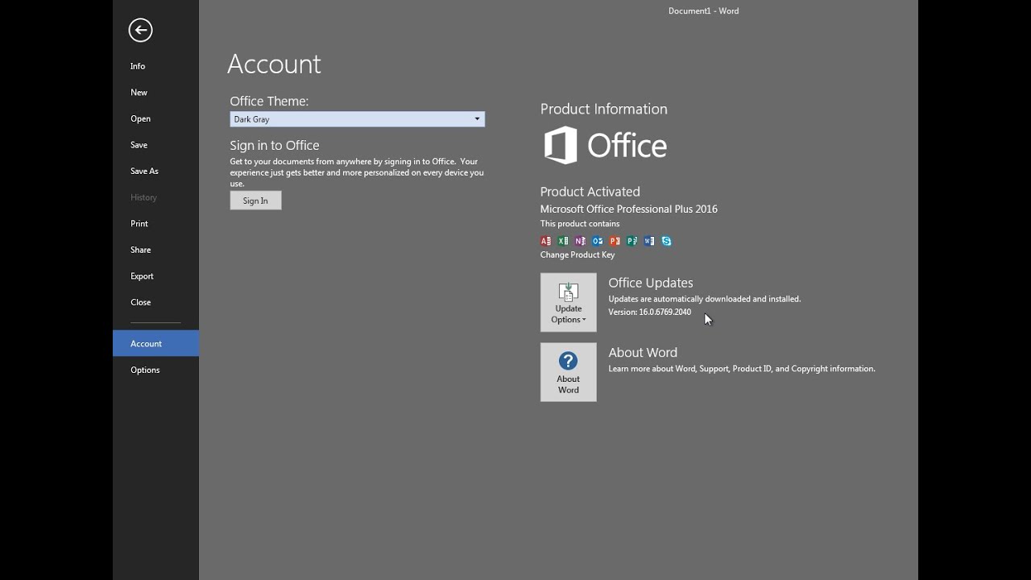Click the Version: 16.0.6769.2040 text
The width and height of the screenshot is (1031, 580).
[649, 312]
